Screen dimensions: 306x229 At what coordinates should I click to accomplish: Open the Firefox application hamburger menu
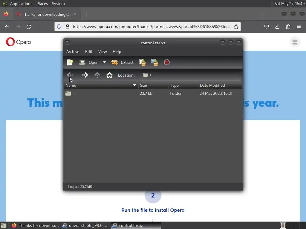pyautogui.click(x=299, y=27)
